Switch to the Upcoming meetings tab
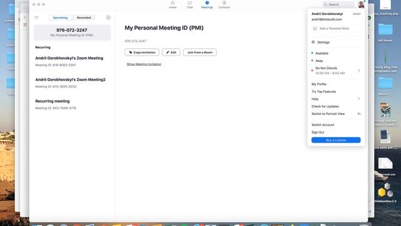Image resolution: width=401 pixels, height=226 pixels. (60, 18)
